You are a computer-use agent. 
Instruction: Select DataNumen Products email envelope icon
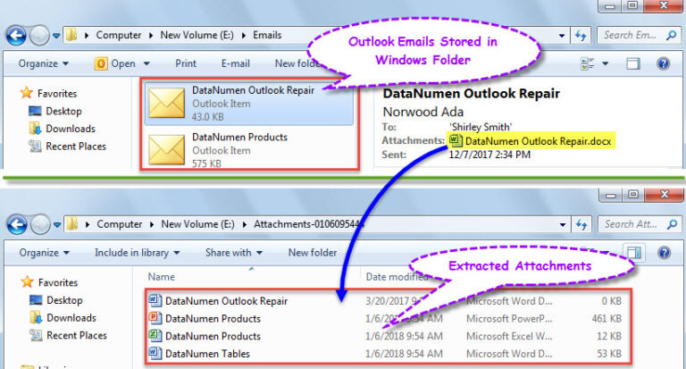167,150
